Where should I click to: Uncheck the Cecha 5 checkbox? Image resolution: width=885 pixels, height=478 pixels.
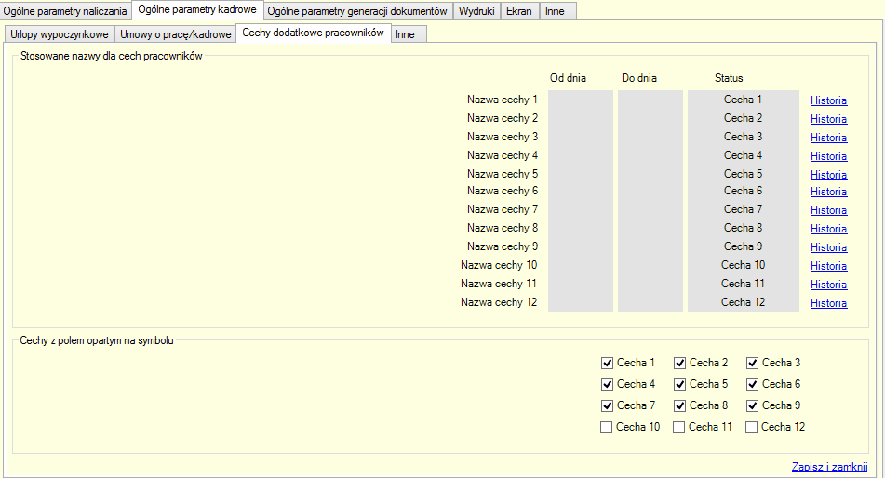click(x=680, y=384)
